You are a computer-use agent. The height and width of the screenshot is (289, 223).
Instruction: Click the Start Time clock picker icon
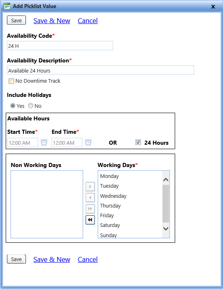click(x=44, y=142)
